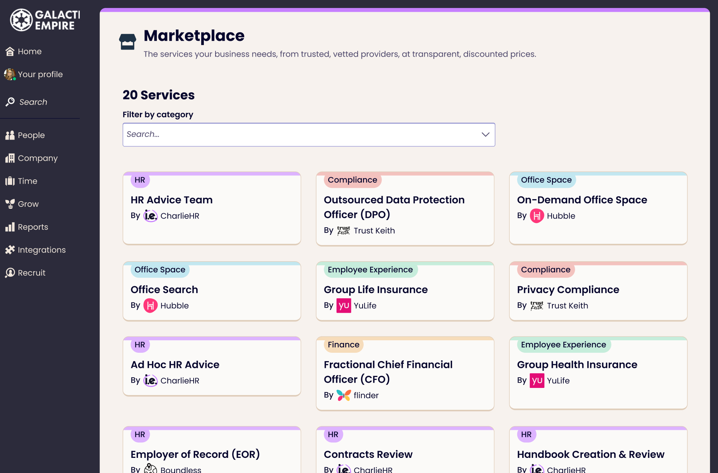Click Trust Keith logo on Privacy Compliance card
Viewport: 718px width, 473px height.
537,306
